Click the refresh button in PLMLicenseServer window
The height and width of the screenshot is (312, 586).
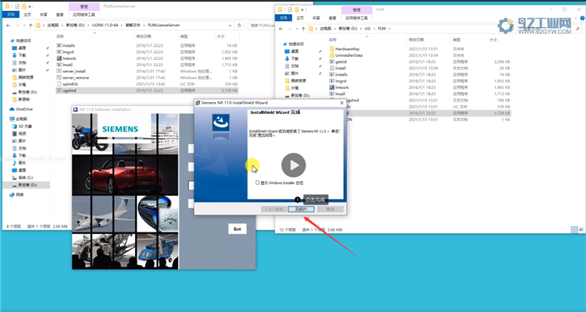click(240, 26)
